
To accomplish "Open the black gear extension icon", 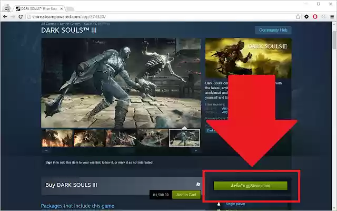I will coord(306,16).
